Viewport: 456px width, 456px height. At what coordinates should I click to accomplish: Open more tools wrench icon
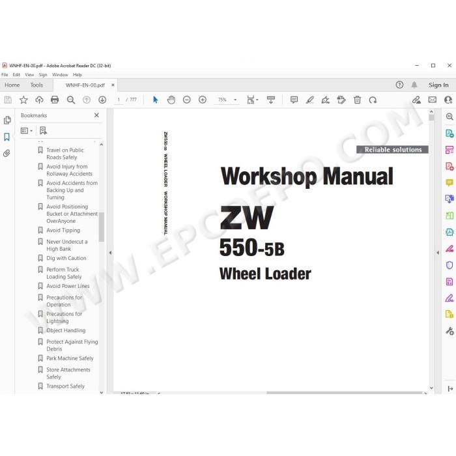449,331
